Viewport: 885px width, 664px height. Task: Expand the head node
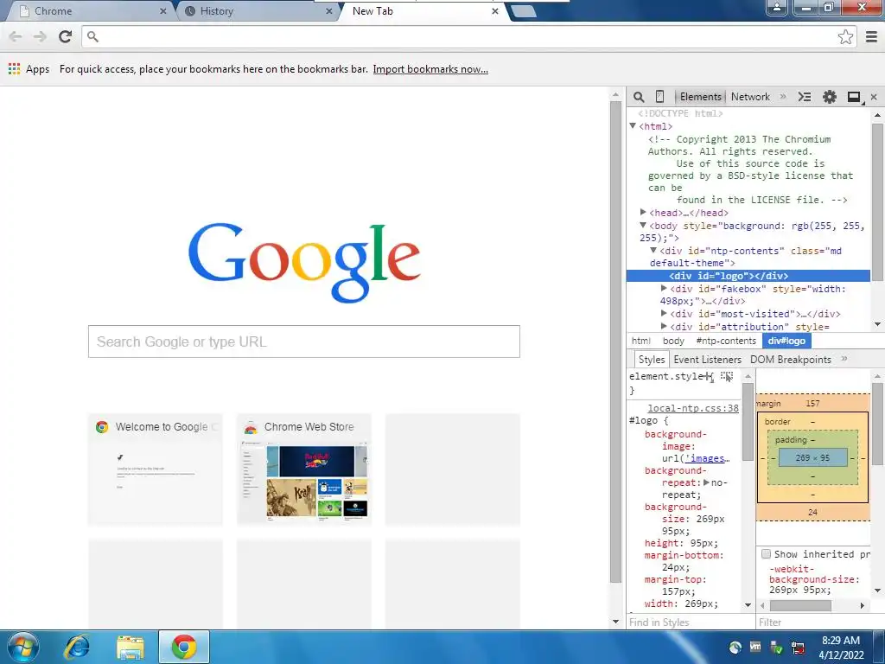[x=643, y=213]
